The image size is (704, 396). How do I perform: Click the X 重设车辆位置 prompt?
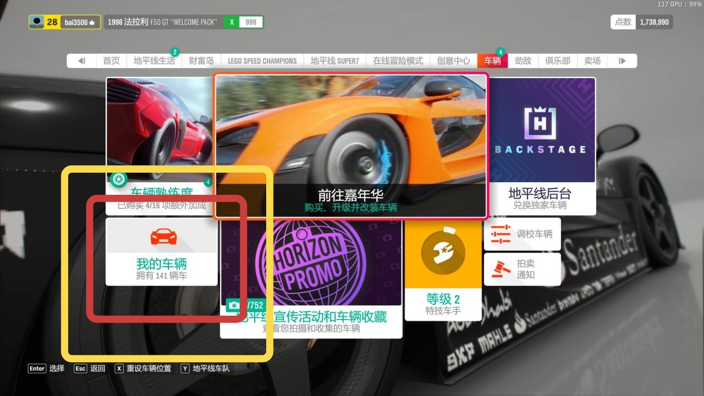tap(143, 369)
